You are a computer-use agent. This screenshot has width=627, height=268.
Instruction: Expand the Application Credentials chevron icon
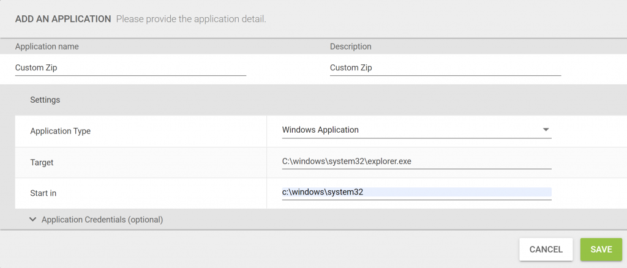(x=33, y=219)
